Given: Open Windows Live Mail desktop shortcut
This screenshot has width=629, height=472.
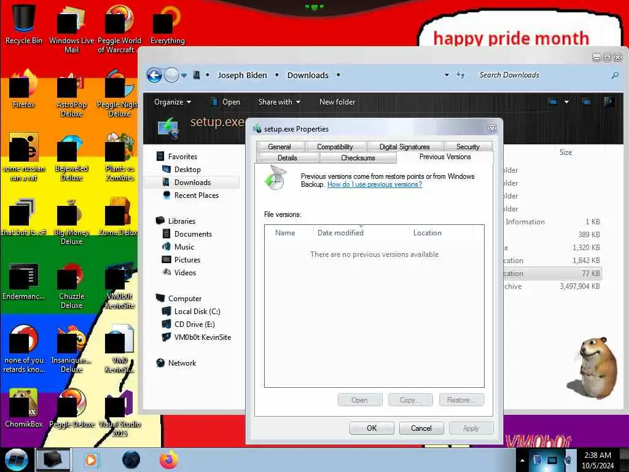Looking at the screenshot, I should [71, 29].
